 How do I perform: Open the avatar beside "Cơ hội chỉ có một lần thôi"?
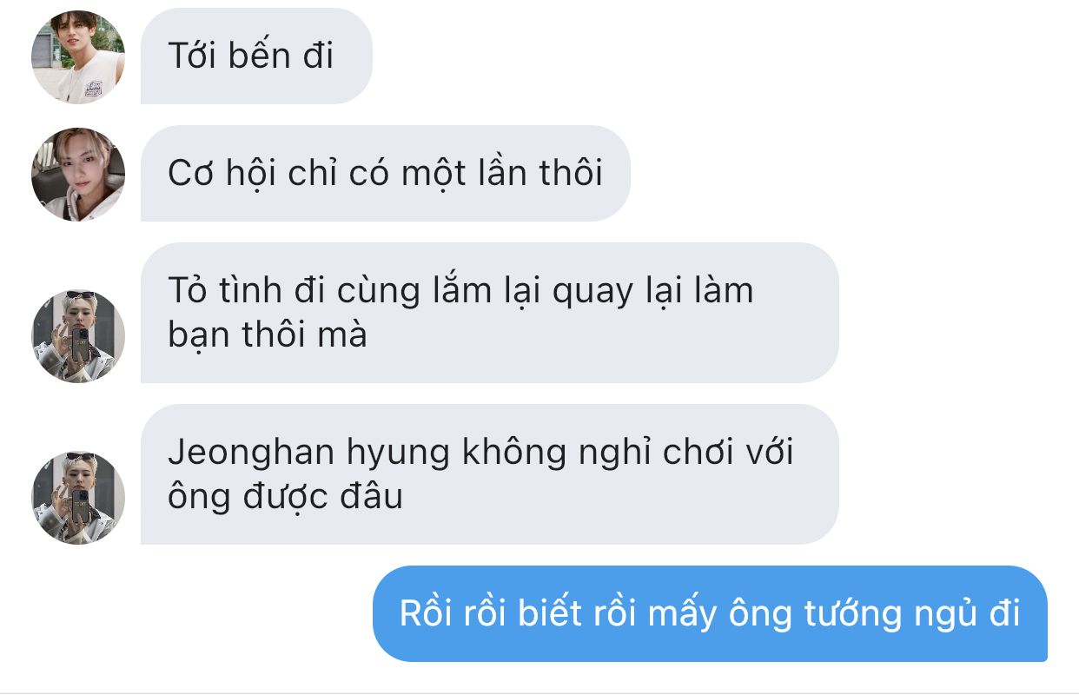click(x=78, y=175)
